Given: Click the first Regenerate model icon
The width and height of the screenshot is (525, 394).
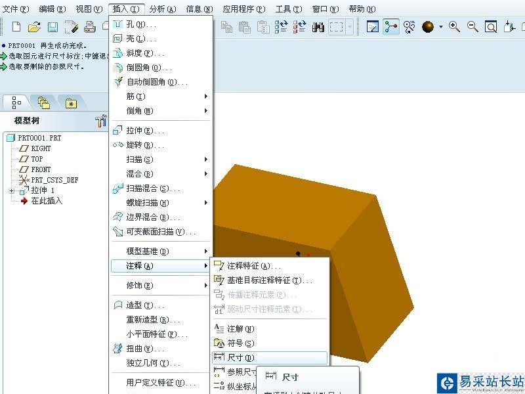Looking at the screenshot, I should [282, 27].
